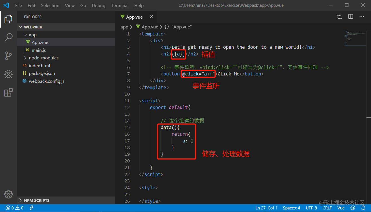Click the feedback smiley icon
This screenshot has height=212, width=371.
(x=353, y=208)
